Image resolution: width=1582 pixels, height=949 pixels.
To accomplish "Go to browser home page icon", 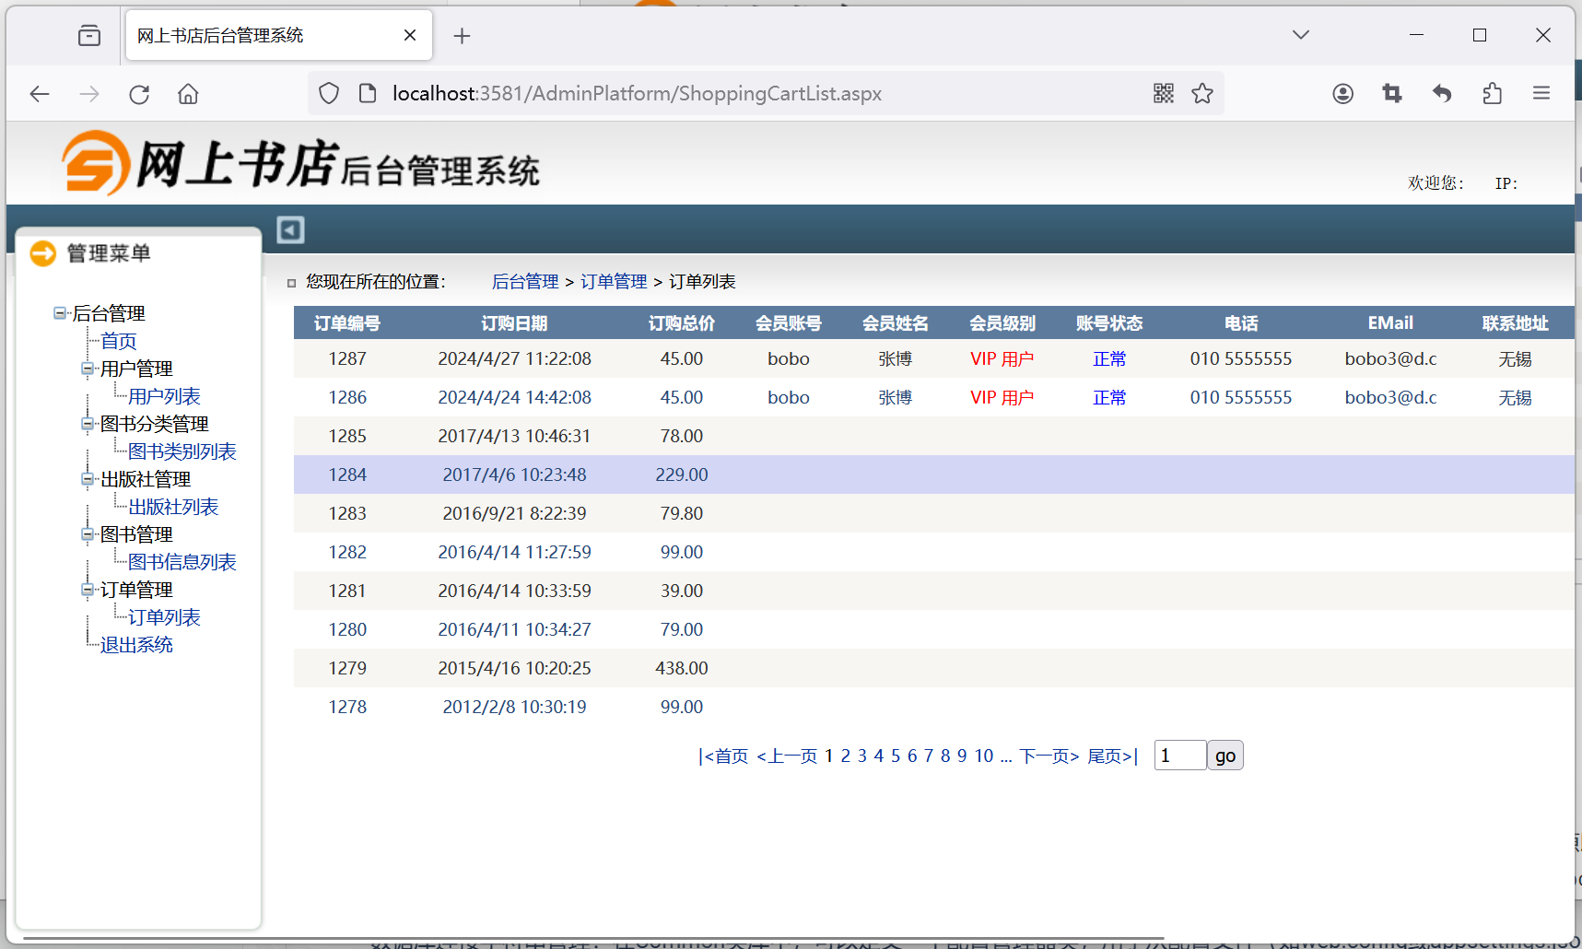I will click(x=188, y=94).
